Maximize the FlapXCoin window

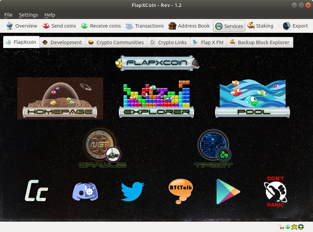tap(301, 5)
